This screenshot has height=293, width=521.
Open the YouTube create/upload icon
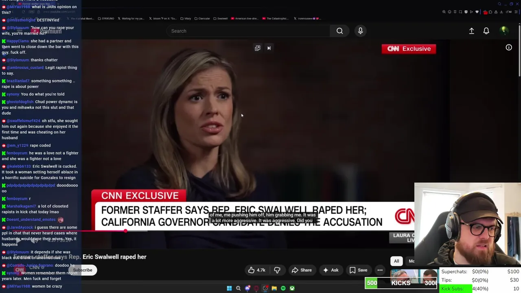[x=471, y=31]
